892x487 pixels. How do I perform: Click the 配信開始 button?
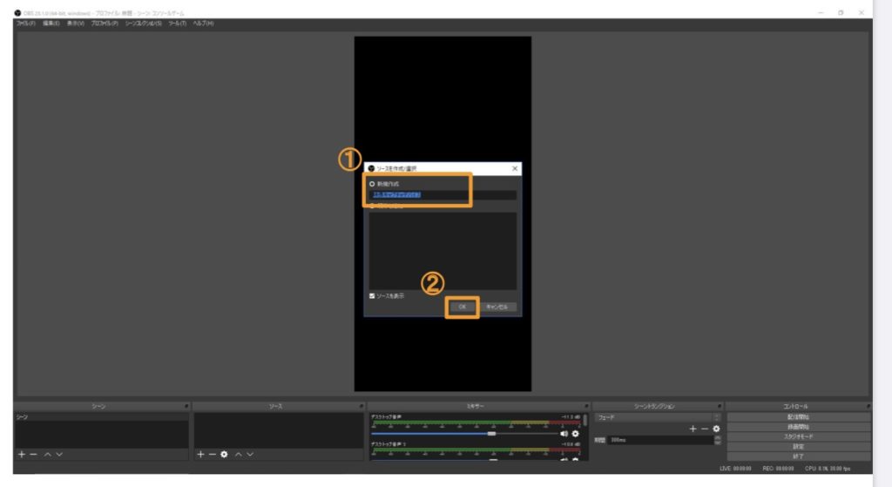click(798, 417)
